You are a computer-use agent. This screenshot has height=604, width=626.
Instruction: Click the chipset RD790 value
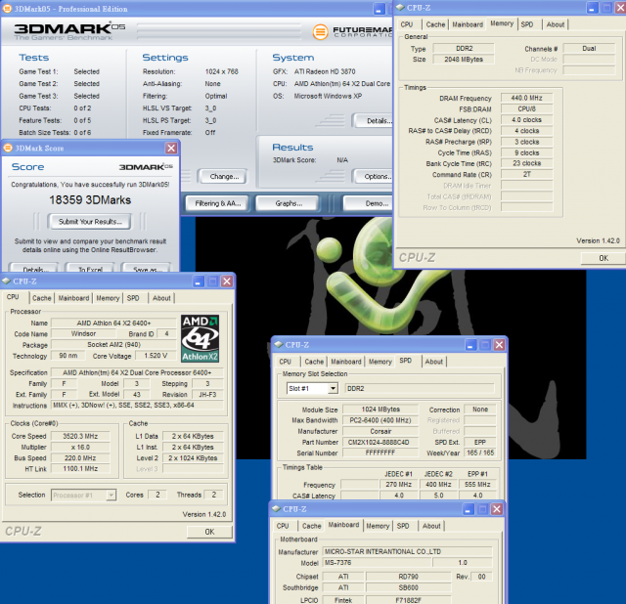pyautogui.click(x=408, y=577)
